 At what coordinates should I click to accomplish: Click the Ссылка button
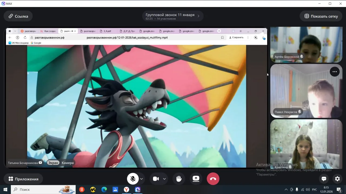pos(18,16)
